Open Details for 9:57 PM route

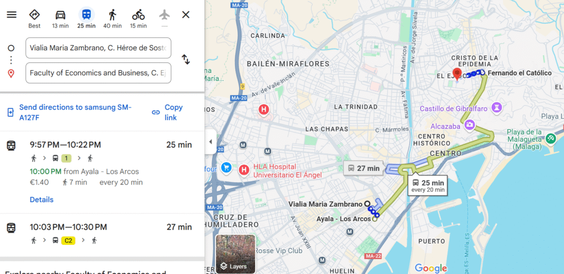41,200
